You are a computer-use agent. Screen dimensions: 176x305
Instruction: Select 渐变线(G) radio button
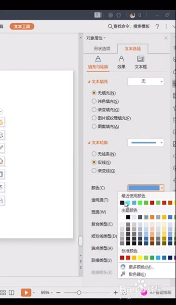94,171
